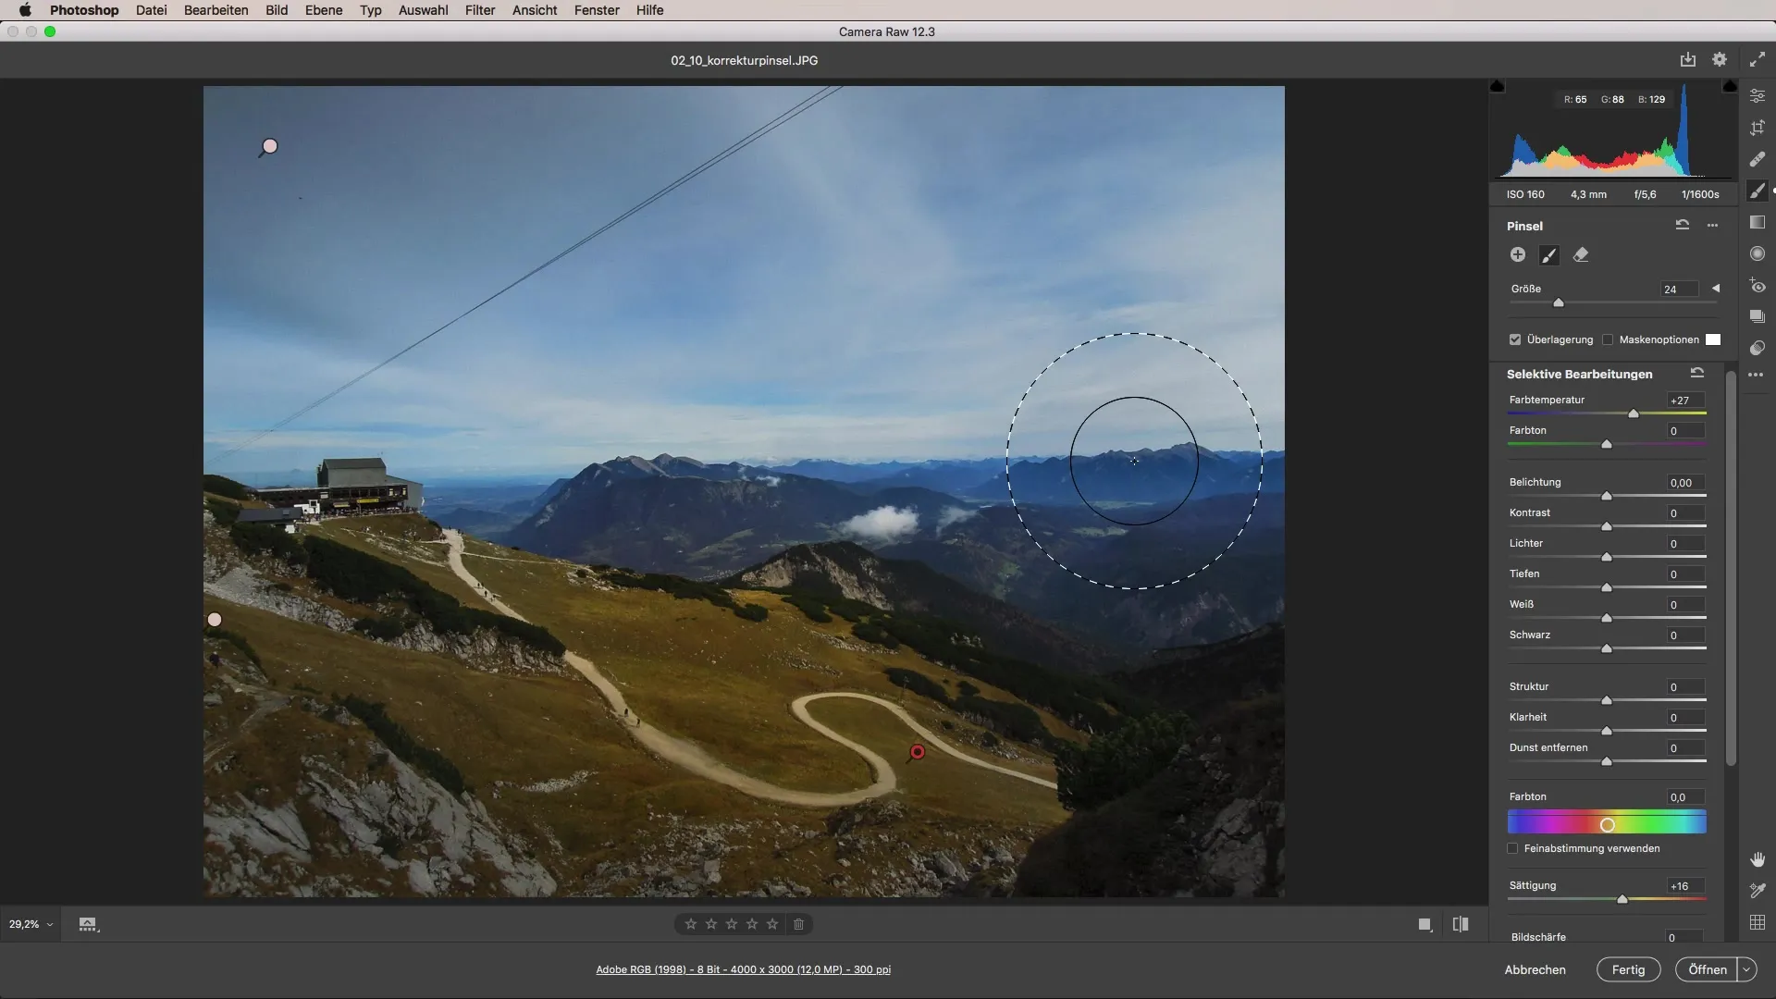Open the Edit panel sliders icon
The height and width of the screenshot is (999, 1776).
click(1757, 95)
